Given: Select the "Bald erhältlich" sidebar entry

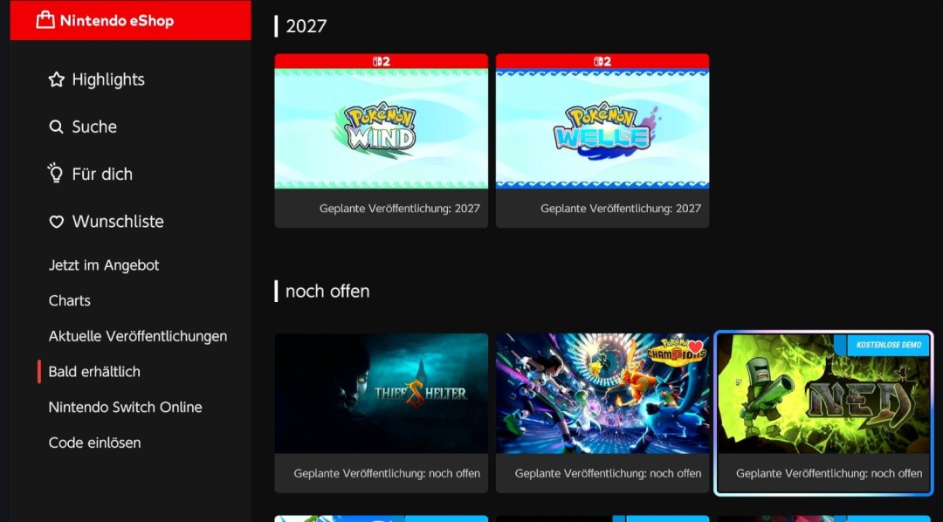Looking at the screenshot, I should (95, 371).
